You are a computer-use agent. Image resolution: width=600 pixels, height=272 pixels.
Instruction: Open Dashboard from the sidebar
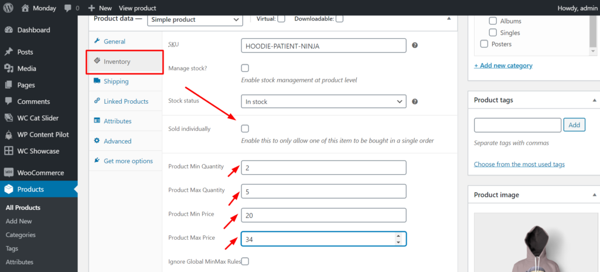(x=33, y=30)
